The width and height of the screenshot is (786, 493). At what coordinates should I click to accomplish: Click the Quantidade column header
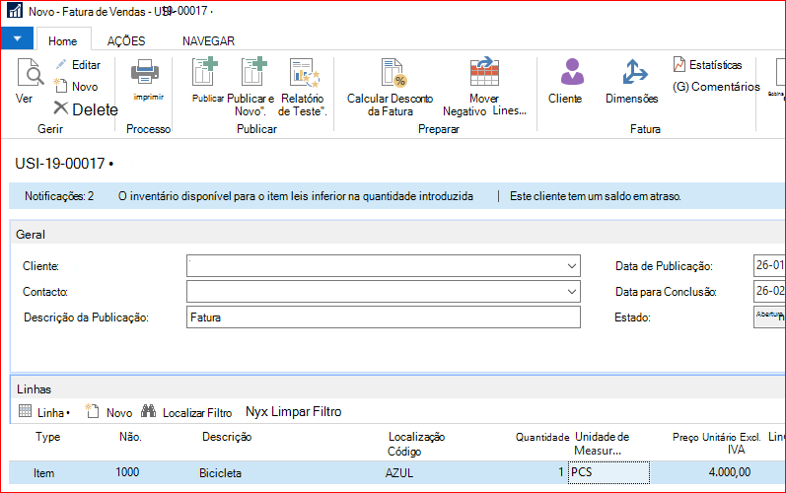tap(542, 438)
